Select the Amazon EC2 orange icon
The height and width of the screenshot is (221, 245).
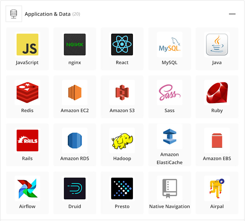coord(75,92)
